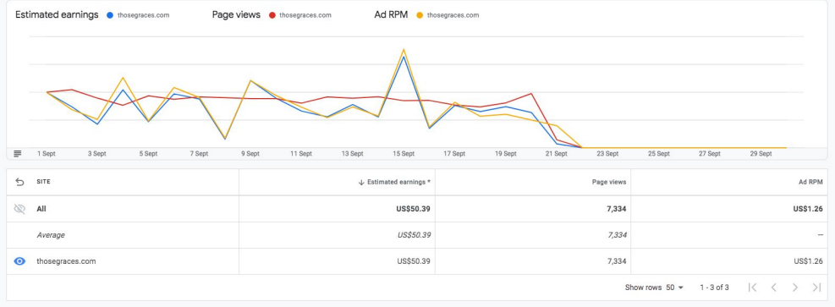This screenshot has width=835, height=307.
Task: Select the Estimated earnings legend title
Action: (x=57, y=15)
